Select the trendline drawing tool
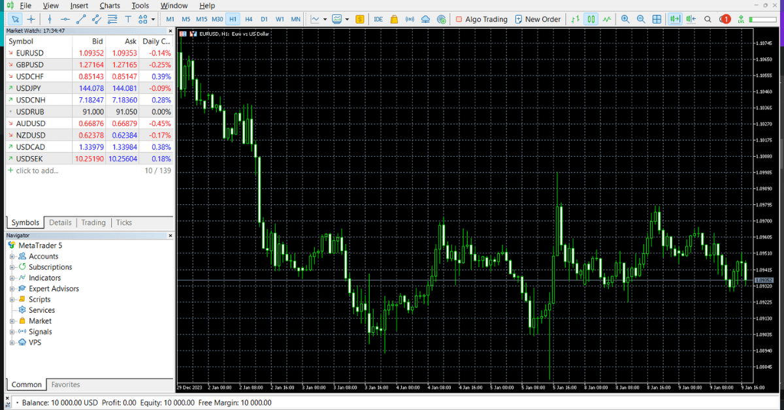Image resolution: width=784 pixels, height=410 pixels. pos(81,19)
